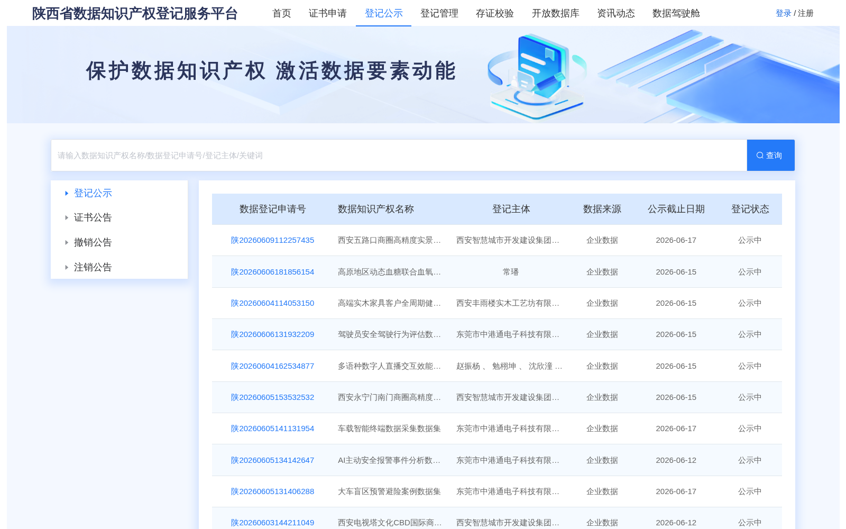This screenshot has height=529, width=846.
Task: Click the 数据登记申请号 column header
Action: click(272, 209)
